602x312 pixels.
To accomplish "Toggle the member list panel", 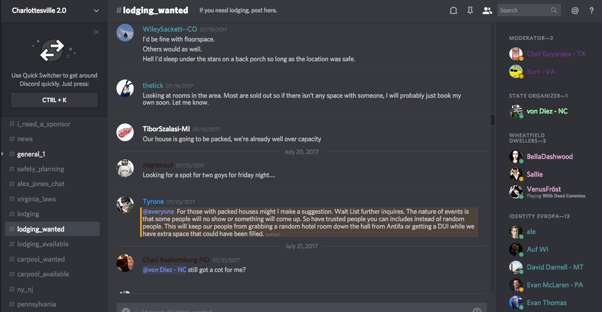I will (487, 10).
